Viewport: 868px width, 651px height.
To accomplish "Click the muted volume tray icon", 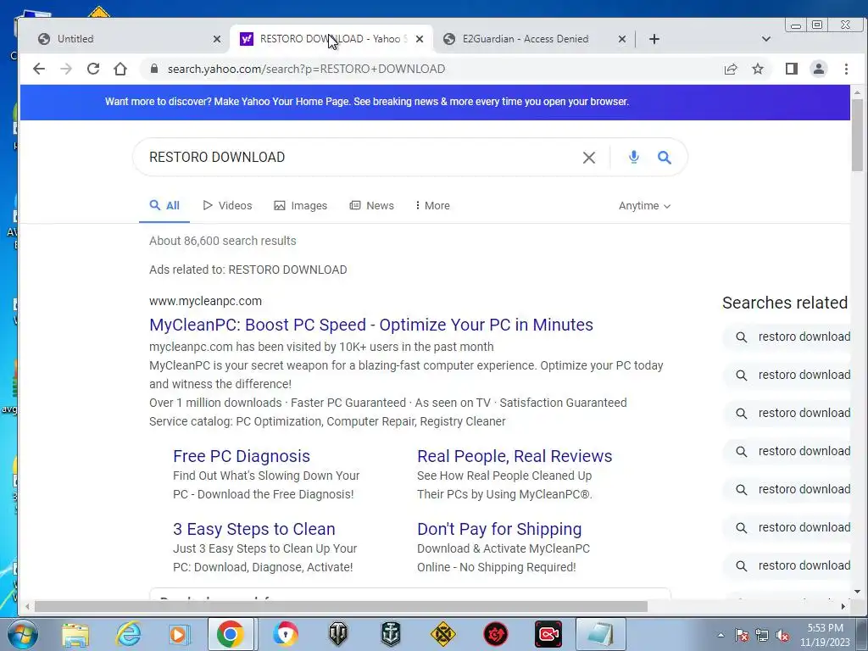I will 782,635.
